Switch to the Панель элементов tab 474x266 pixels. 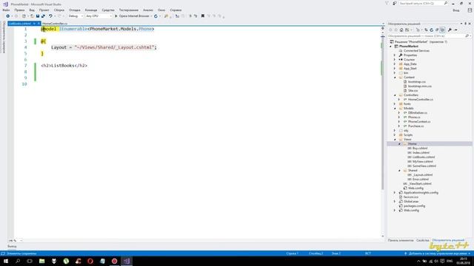(401, 240)
